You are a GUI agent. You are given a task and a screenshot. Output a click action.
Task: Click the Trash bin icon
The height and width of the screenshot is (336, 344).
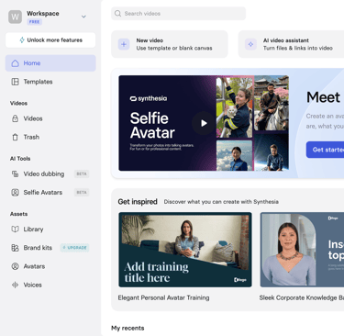pos(15,137)
